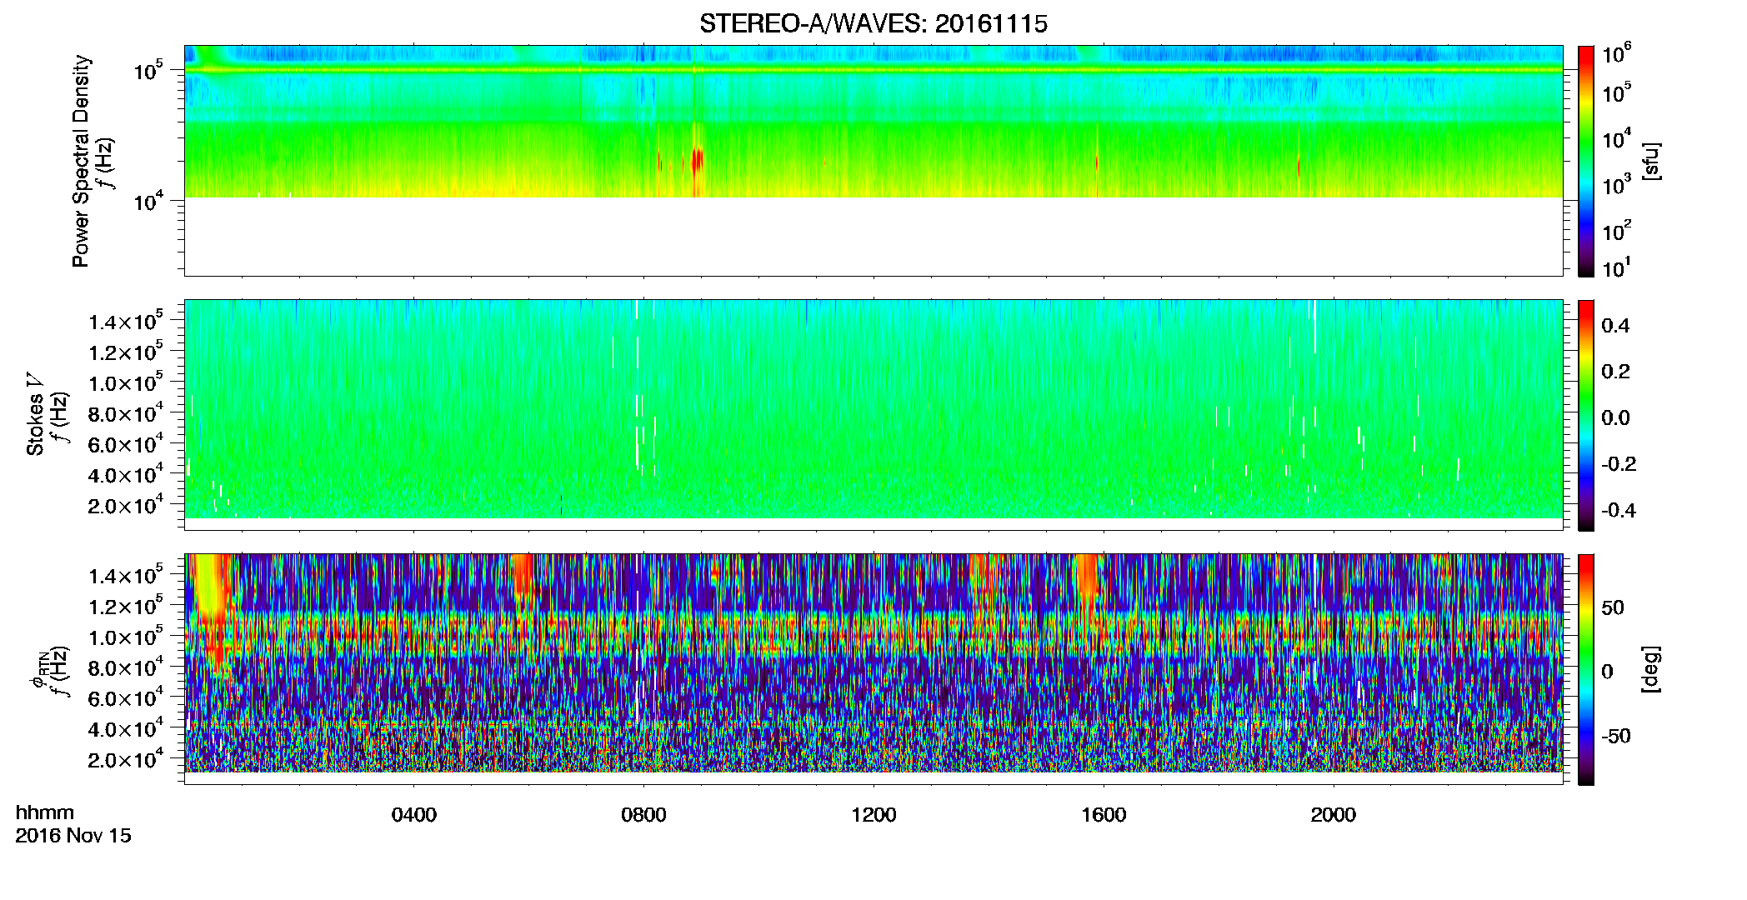Click the 0400 time axis tick label

point(414,815)
